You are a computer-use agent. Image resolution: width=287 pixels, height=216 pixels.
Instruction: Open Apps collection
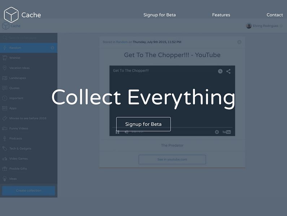click(29, 108)
